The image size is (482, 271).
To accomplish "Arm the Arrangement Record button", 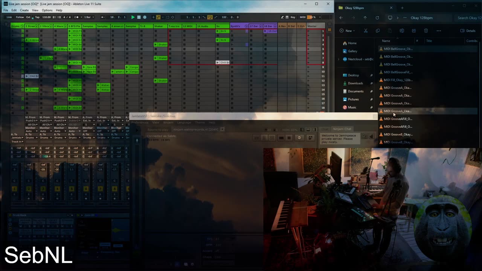I will click(x=145, y=17).
